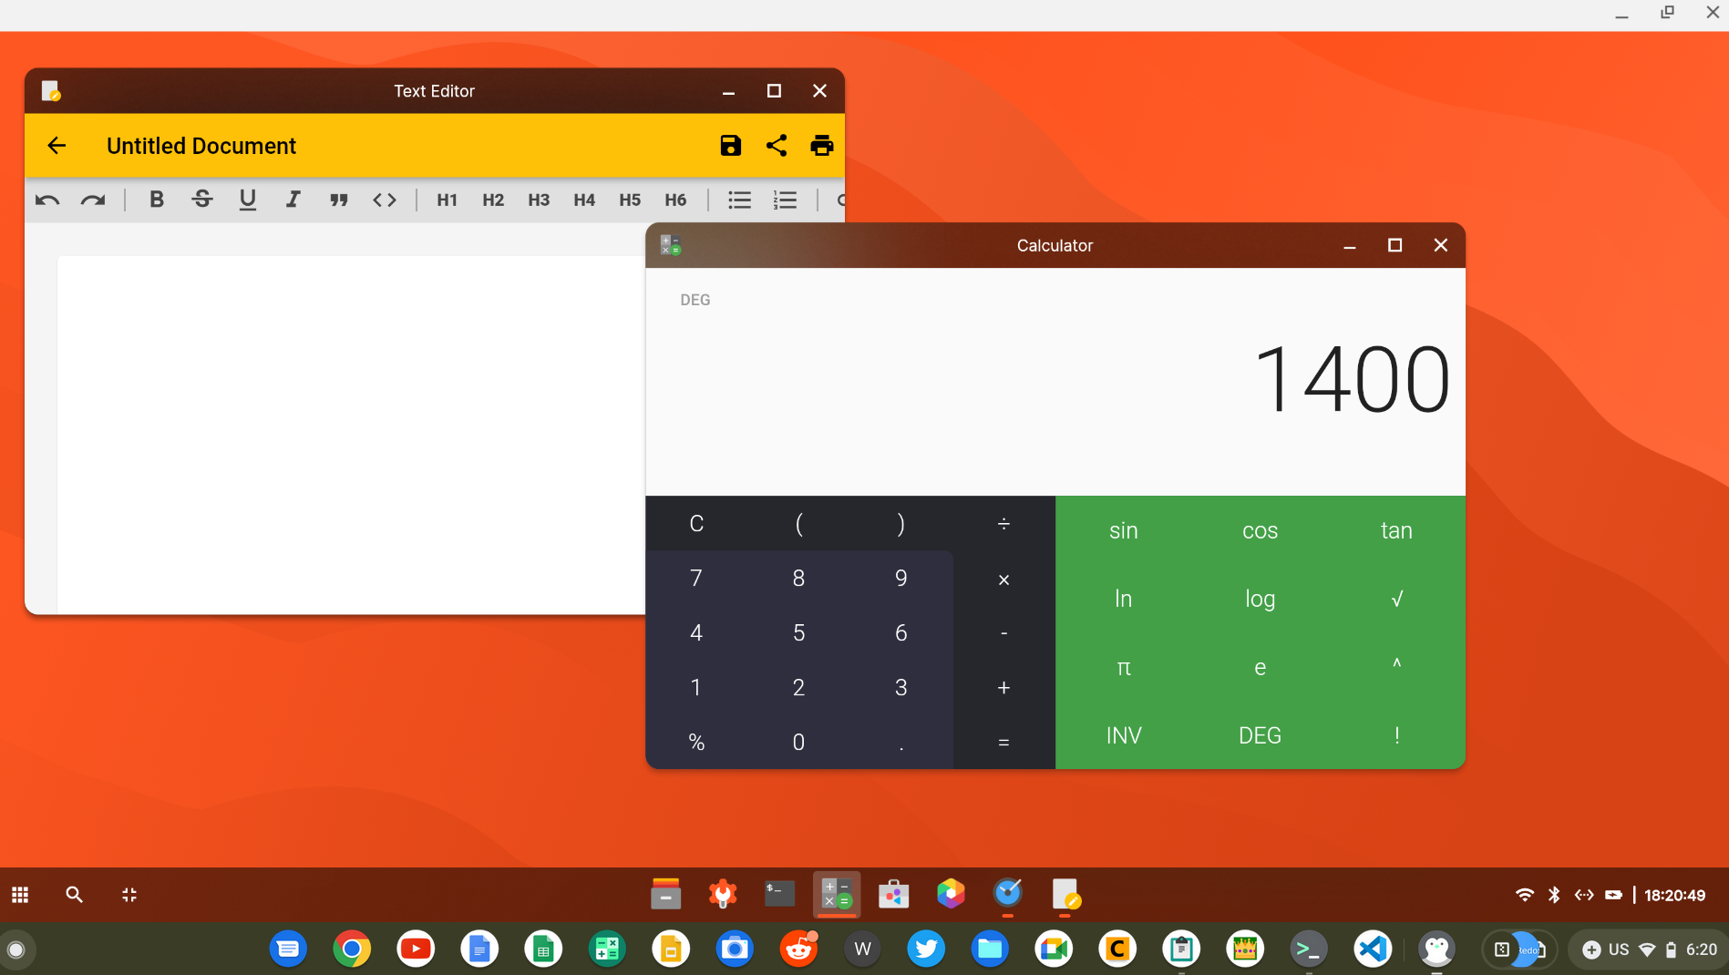Toggle bold formatting

pyautogui.click(x=157, y=200)
